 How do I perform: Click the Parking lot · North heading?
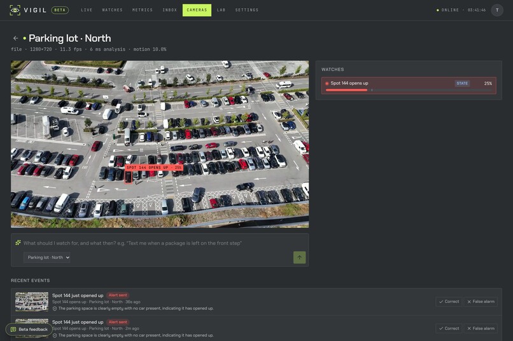pyautogui.click(x=69, y=38)
